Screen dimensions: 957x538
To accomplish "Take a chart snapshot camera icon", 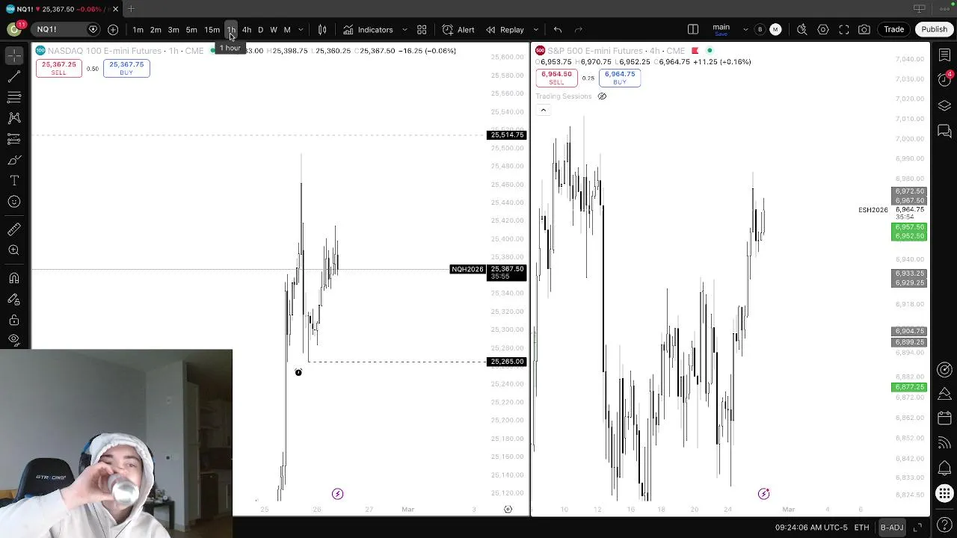I will click(x=864, y=30).
